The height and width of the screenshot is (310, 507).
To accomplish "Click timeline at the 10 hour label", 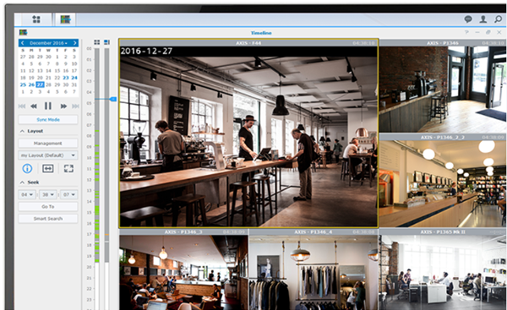I will coord(90,158).
